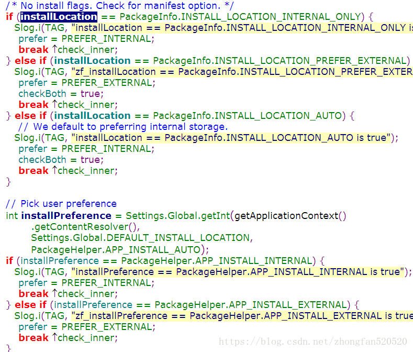Click PackageInfo.INSTALL_LOCATION_INTERNAL_ONLY in the first if condition
This screenshot has height=352, width=413.
click(240, 17)
